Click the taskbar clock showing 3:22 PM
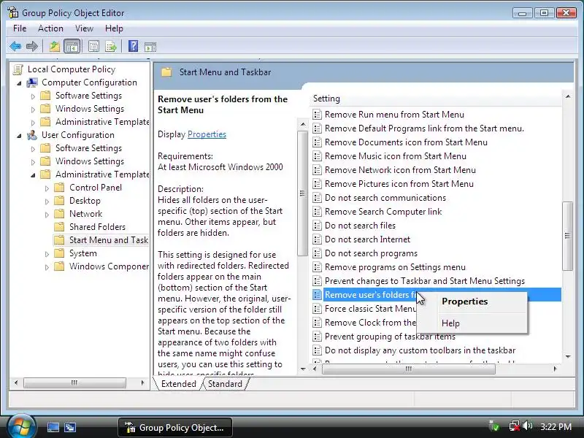The image size is (584, 438). pyautogui.click(x=556, y=426)
